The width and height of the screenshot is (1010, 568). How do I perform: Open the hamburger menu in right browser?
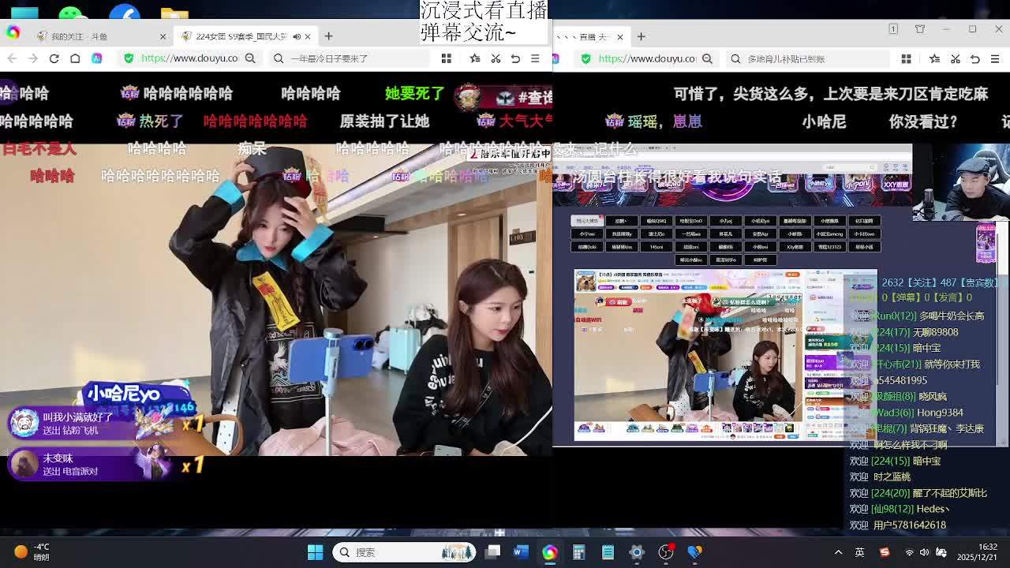coord(995,58)
